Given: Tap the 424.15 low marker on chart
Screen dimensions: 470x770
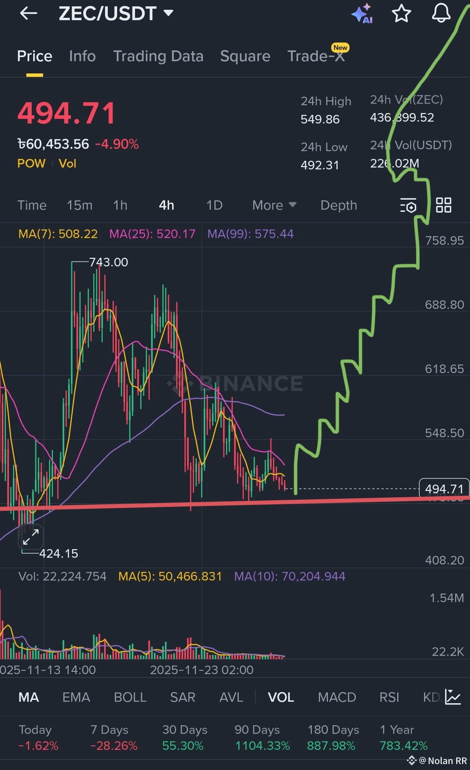Looking at the screenshot, I should 59,553.
